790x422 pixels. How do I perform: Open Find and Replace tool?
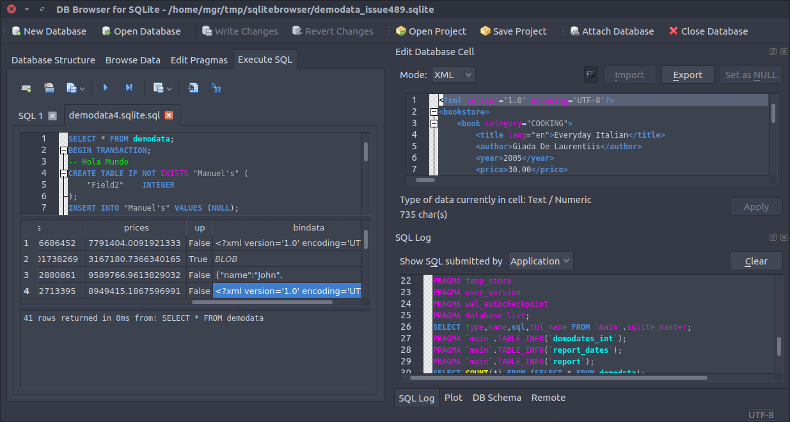(x=216, y=88)
